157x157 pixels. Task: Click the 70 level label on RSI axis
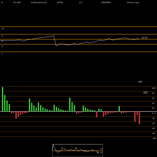(2, 36)
